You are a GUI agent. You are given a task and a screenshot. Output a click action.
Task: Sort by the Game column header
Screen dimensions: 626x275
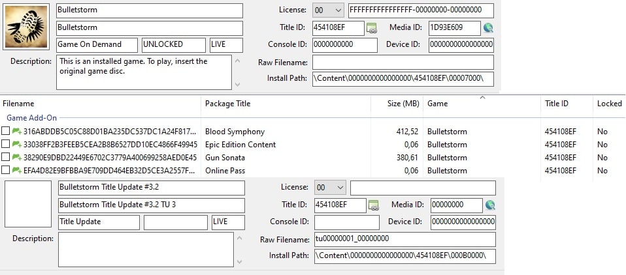tap(482, 104)
